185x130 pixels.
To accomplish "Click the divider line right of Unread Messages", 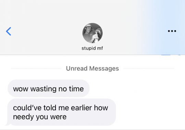I will pyautogui.click(x=149, y=68).
